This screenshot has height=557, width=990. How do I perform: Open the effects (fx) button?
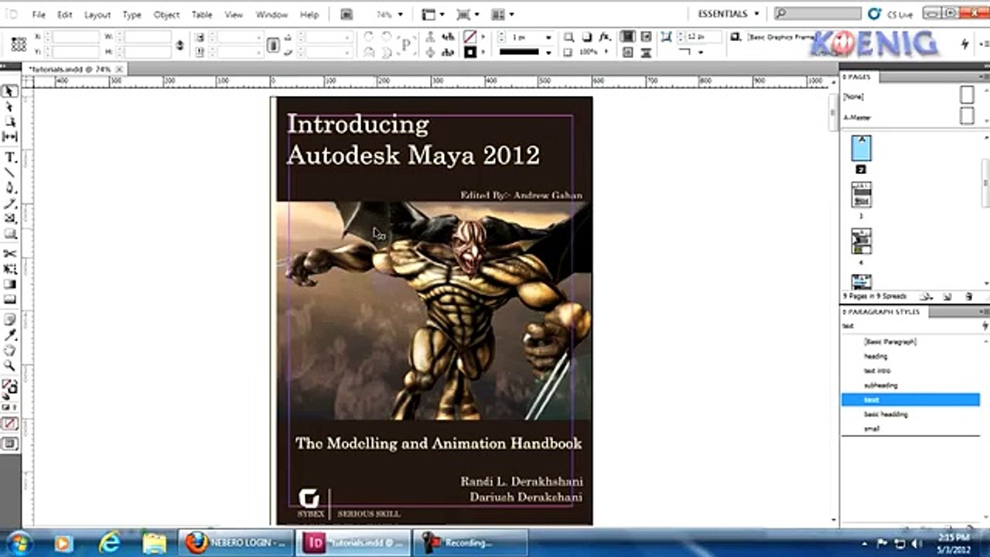[605, 37]
